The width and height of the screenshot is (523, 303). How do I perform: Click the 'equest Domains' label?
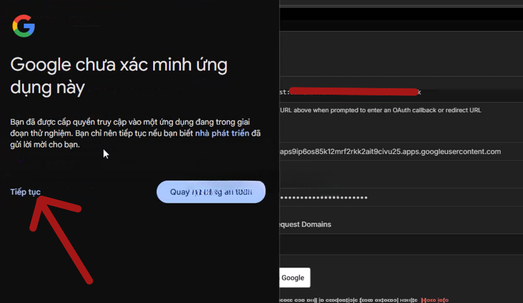[x=305, y=225]
